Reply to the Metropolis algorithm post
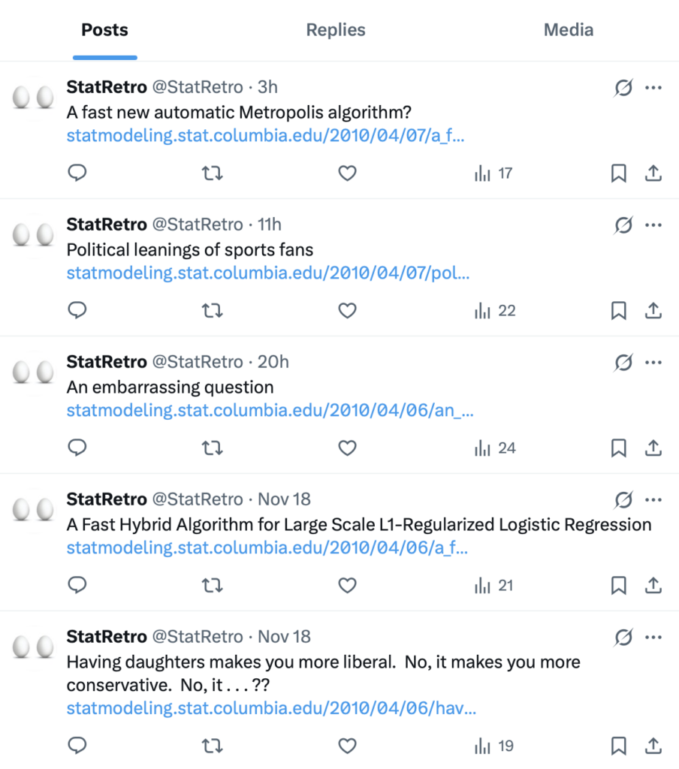Screen dimensions: 679x769 (x=77, y=173)
